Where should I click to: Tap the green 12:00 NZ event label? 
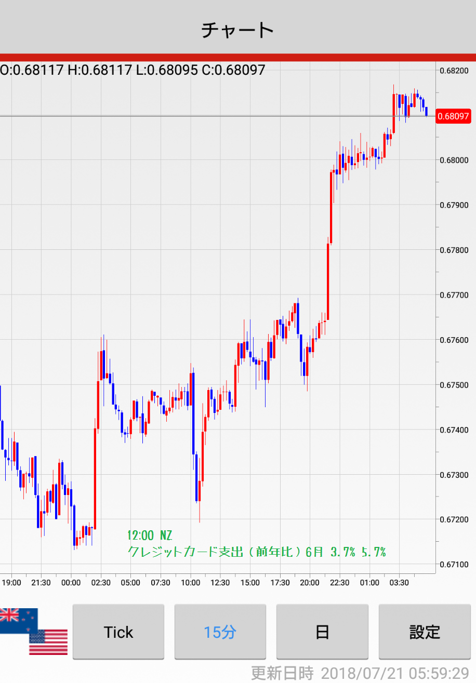[x=150, y=535]
